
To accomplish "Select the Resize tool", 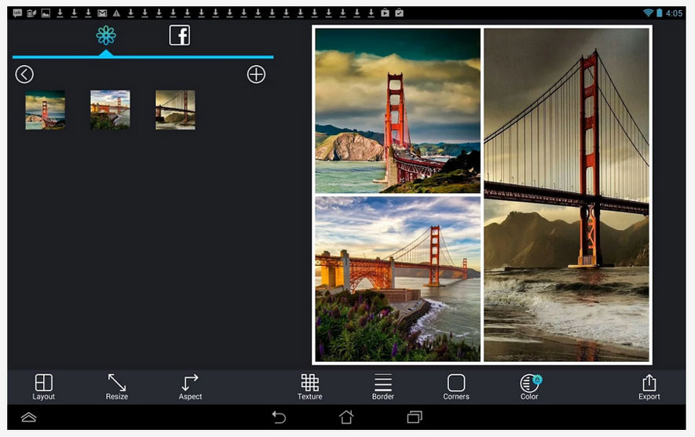I will point(116,387).
